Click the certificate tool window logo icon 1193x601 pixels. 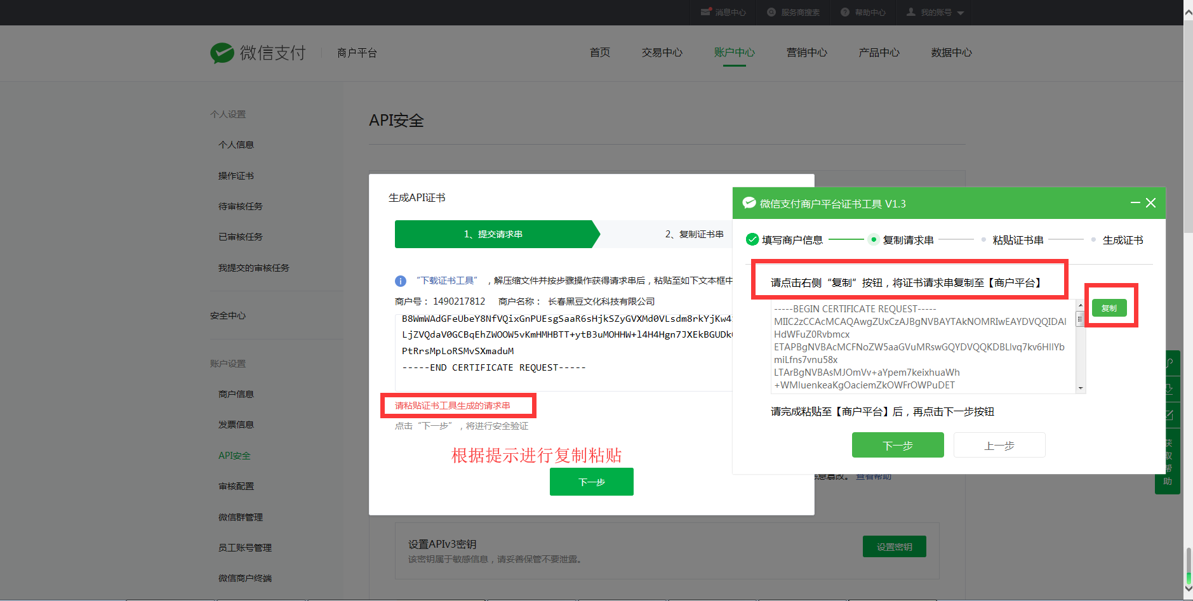(749, 203)
